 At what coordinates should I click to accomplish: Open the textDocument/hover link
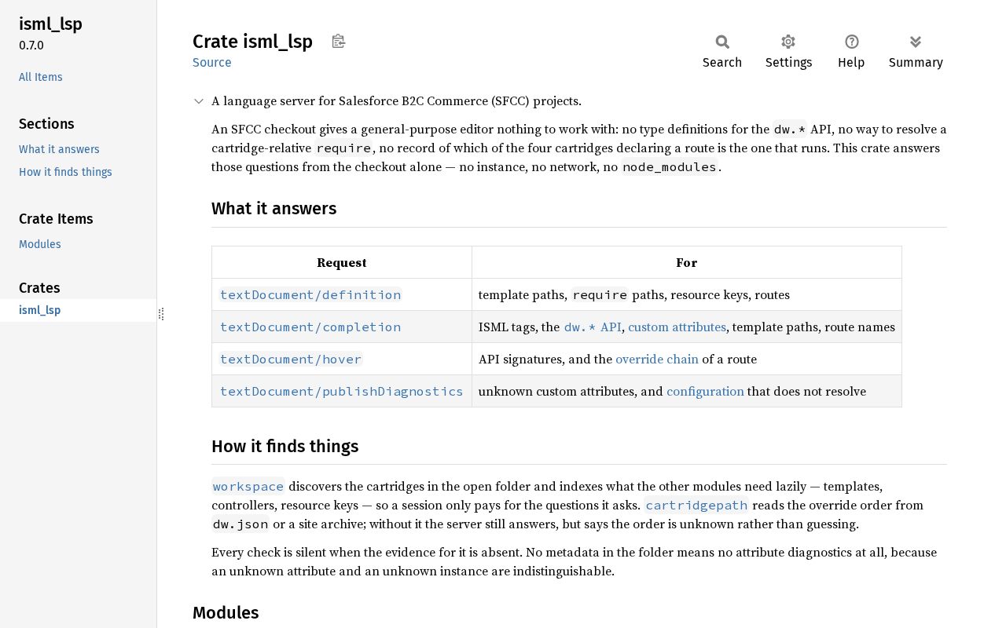(x=291, y=359)
